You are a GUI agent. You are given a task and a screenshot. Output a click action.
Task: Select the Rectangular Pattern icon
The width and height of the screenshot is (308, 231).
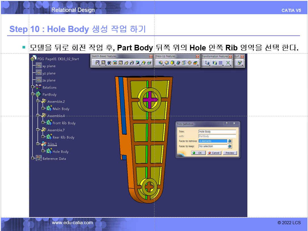click(220, 63)
